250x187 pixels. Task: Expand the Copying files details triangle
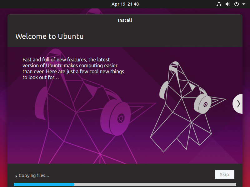coord(16,176)
